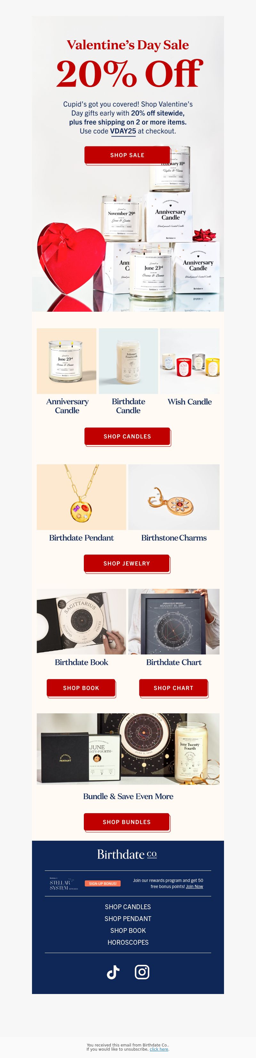Open the Birthdate Candle product image
Screen dimensions: 256x1058
pyautogui.click(x=128, y=361)
